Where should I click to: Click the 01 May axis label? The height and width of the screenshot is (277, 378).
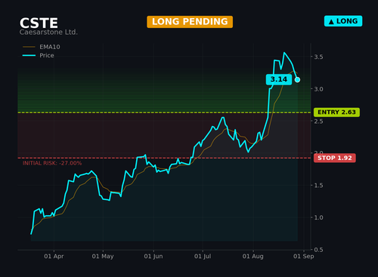click(103, 257)
